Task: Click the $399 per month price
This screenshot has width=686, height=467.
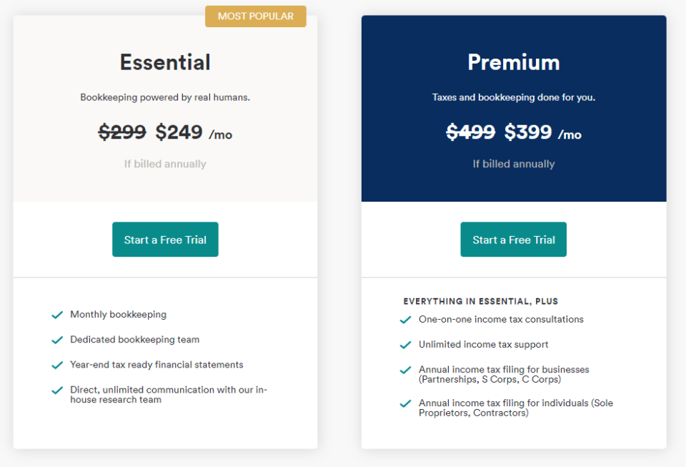Action: point(527,132)
